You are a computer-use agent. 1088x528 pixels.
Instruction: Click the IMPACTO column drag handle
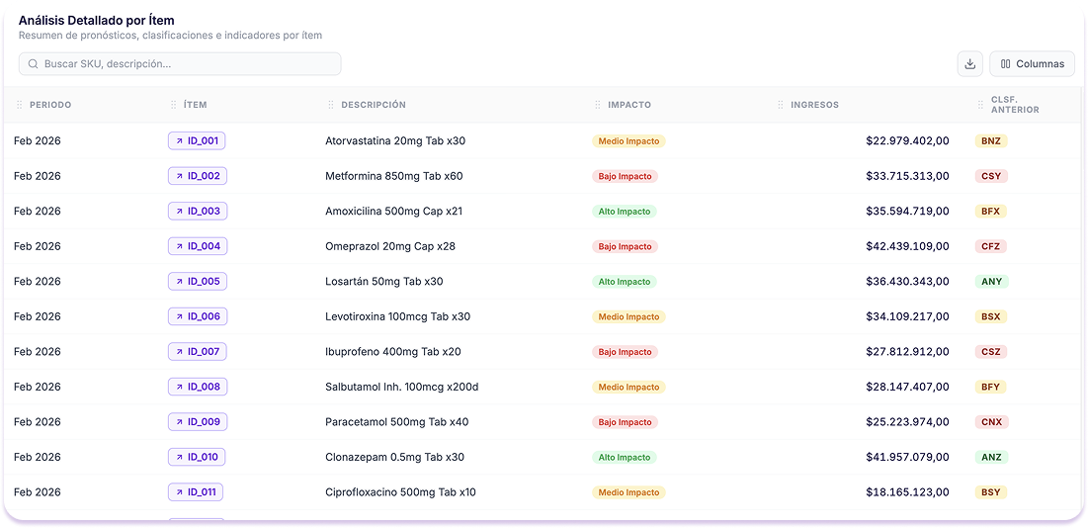pos(598,105)
